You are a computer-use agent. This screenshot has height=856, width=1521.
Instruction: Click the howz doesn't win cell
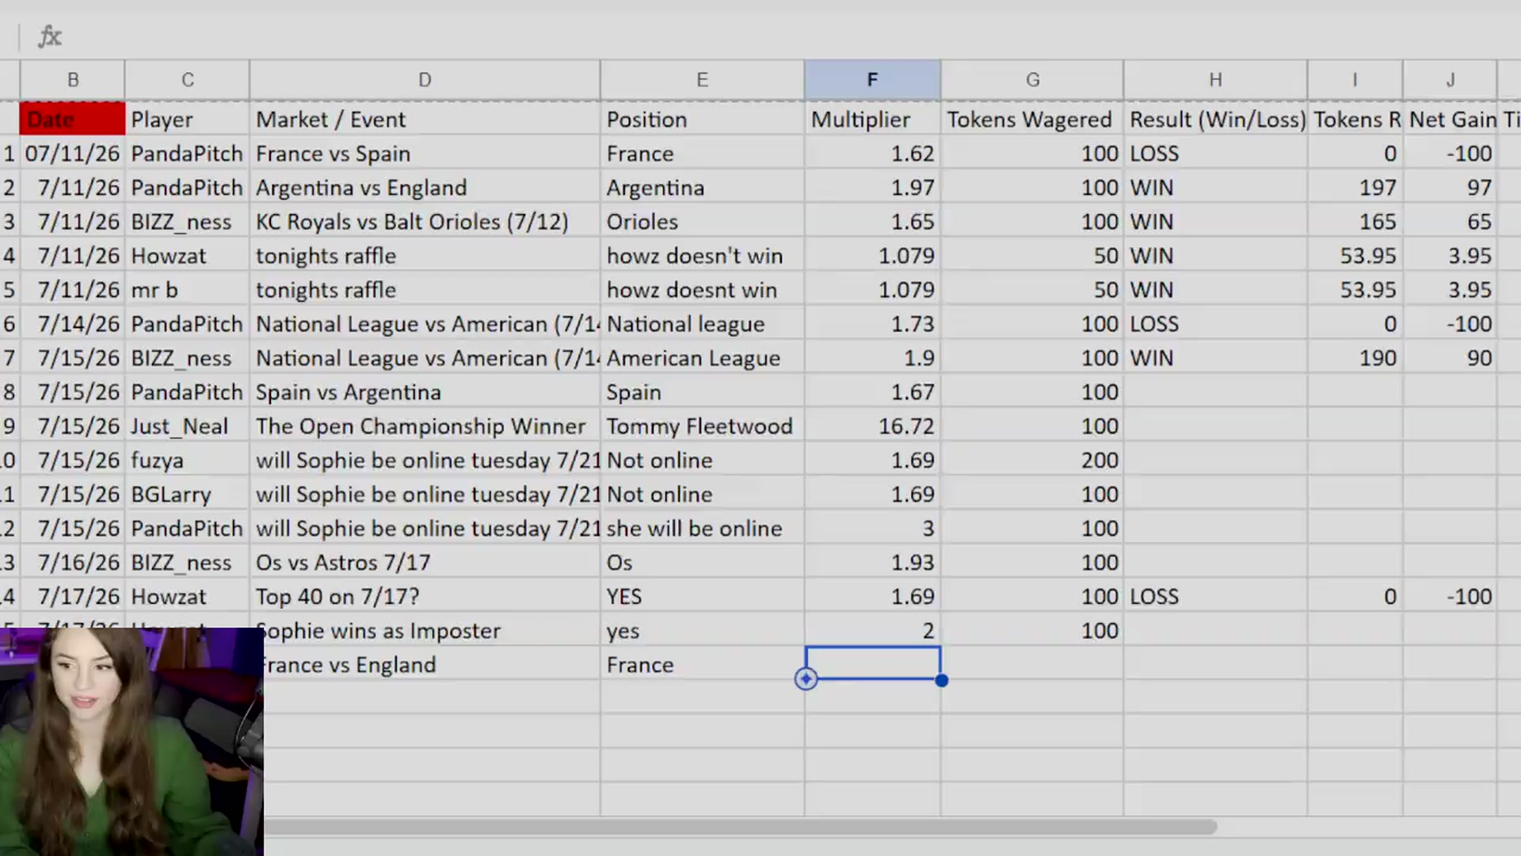coord(702,255)
